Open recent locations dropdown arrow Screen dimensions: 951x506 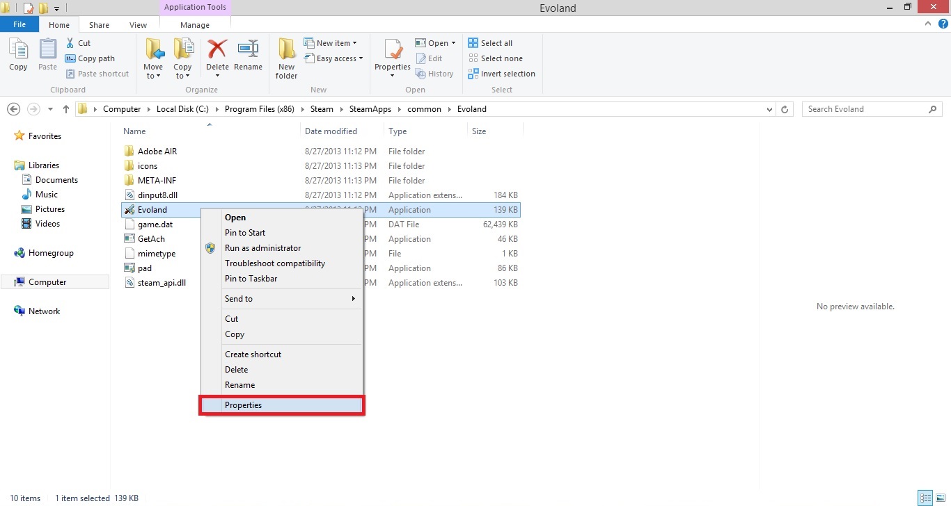50,109
